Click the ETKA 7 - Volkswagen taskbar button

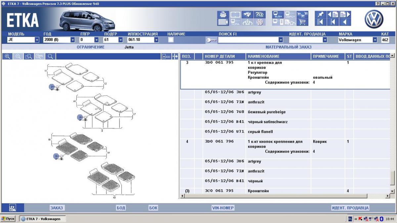coord(42,219)
